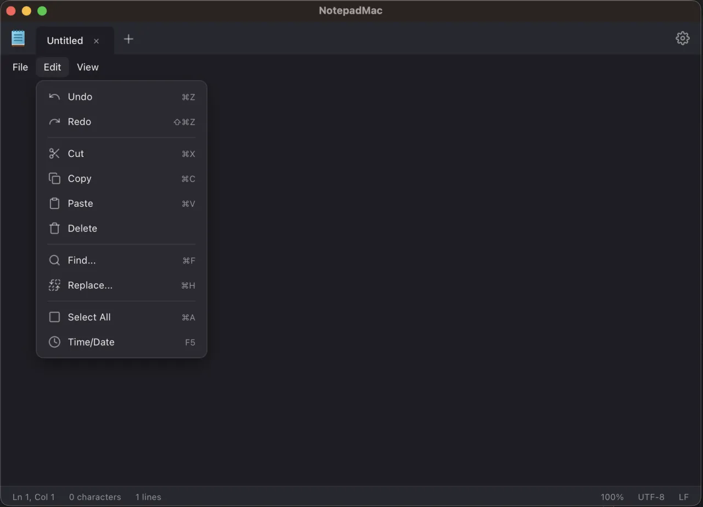Click the UTF-8 encoding in status bar
This screenshot has height=507, width=703.
(651, 497)
